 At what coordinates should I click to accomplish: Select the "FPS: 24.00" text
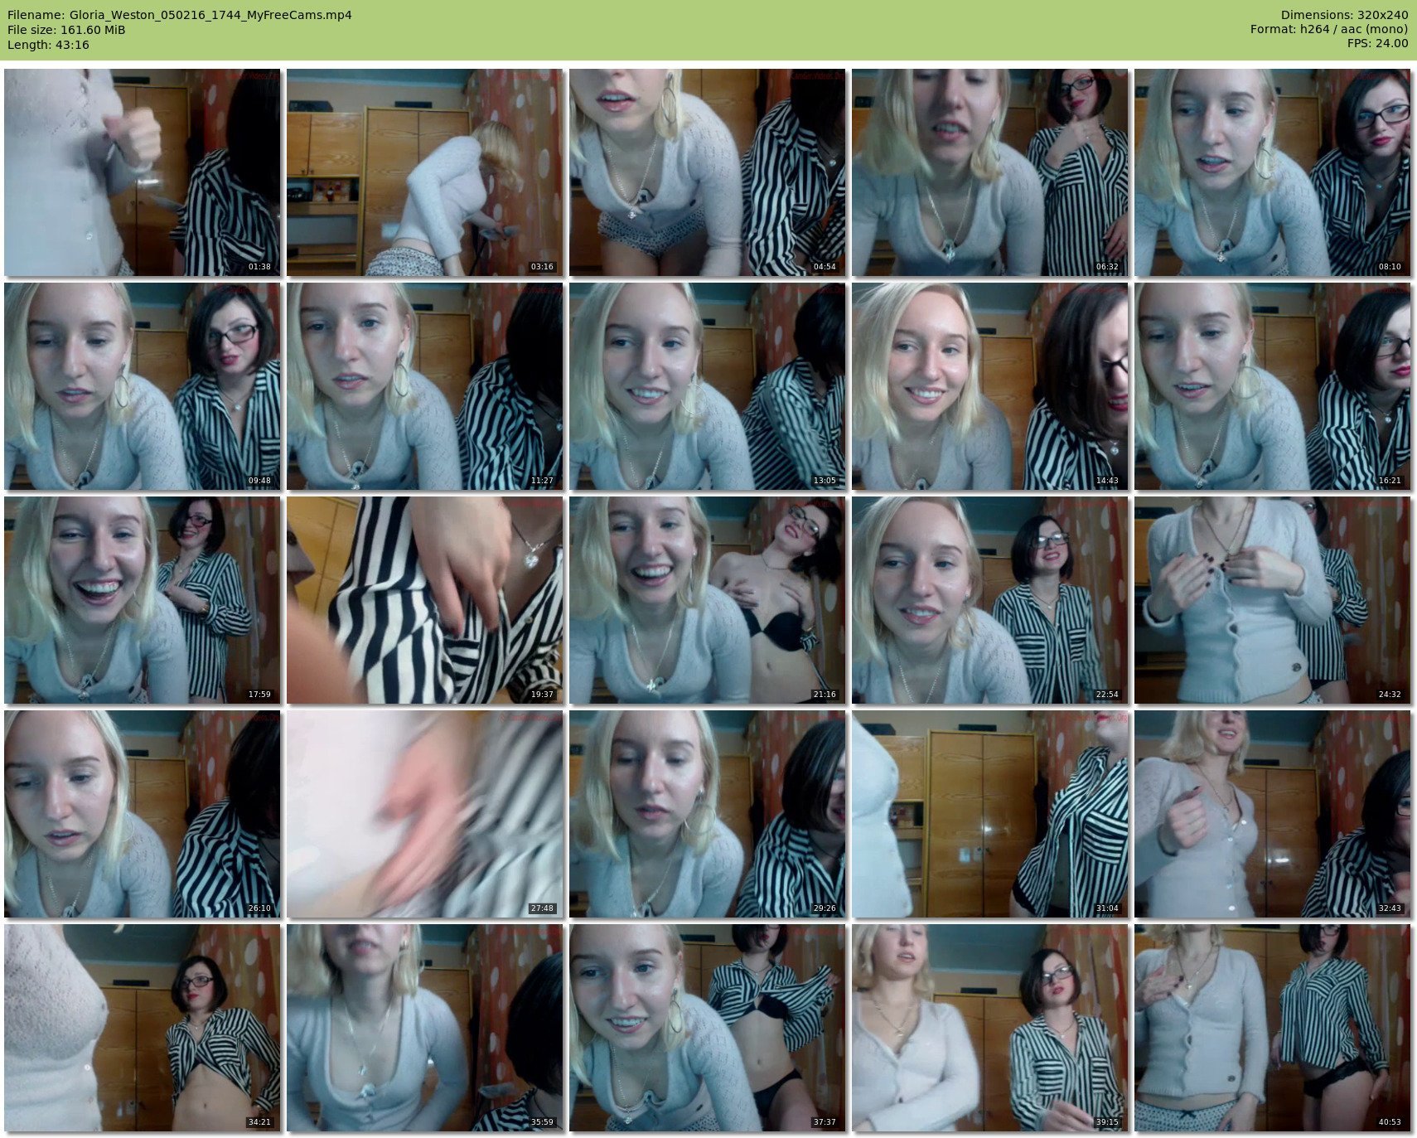[x=1377, y=44]
